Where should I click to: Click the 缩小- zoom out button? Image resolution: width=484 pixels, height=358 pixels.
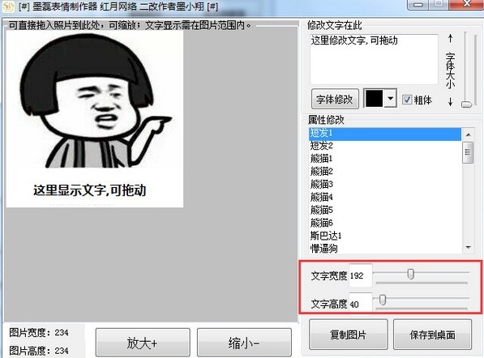244,343
